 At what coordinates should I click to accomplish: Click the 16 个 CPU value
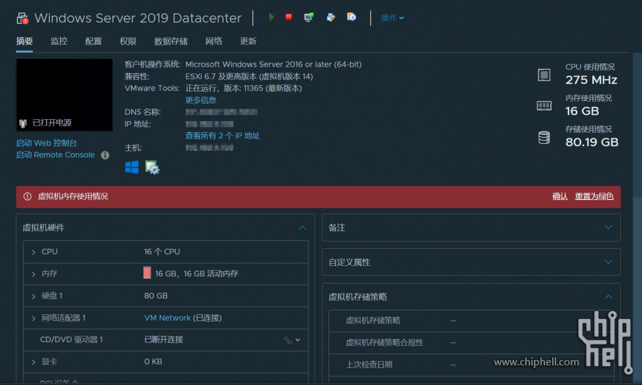162,251
